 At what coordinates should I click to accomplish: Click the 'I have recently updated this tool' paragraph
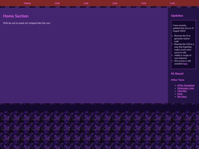183,28
